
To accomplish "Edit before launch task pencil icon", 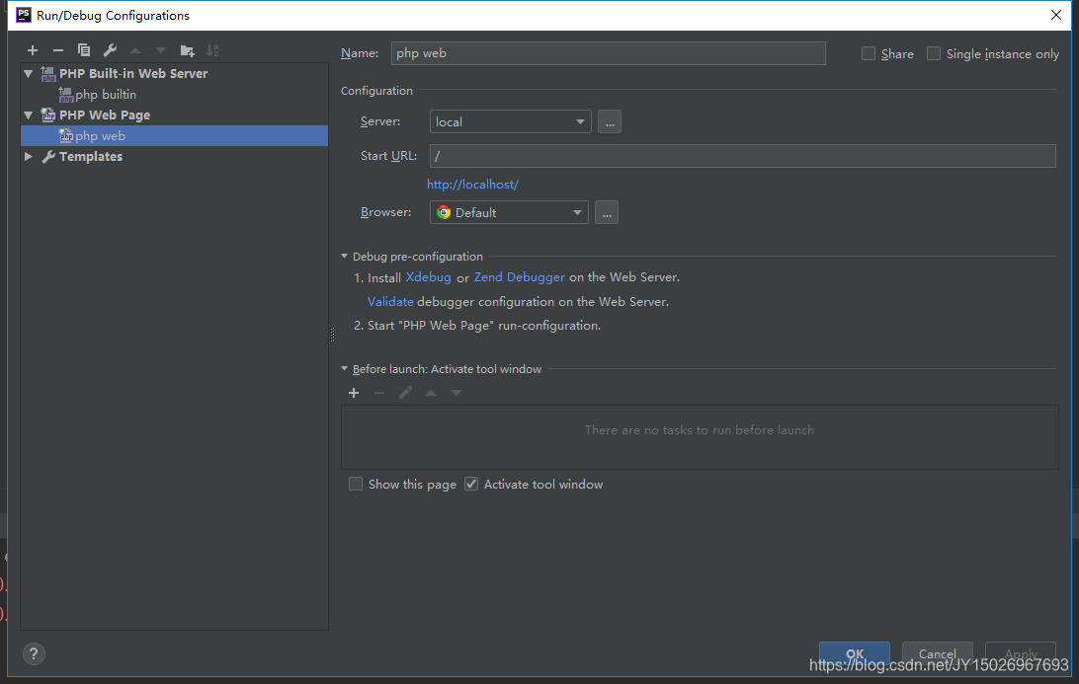I will (x=405, y=393).
